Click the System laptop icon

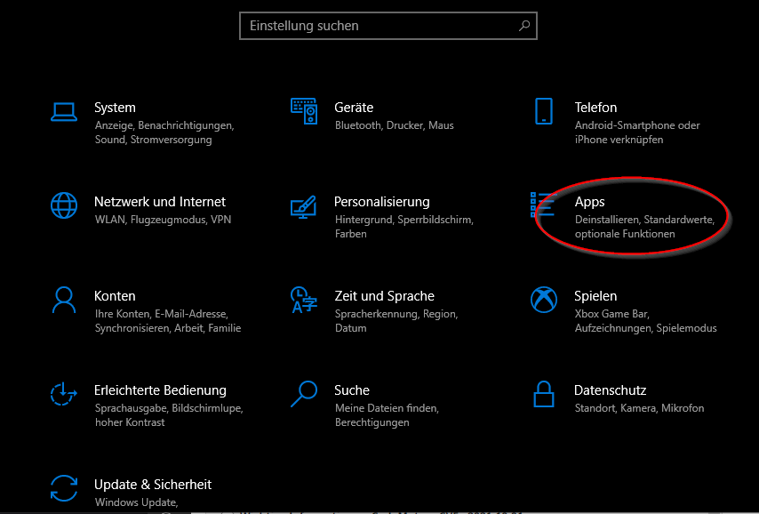(64, 111)
